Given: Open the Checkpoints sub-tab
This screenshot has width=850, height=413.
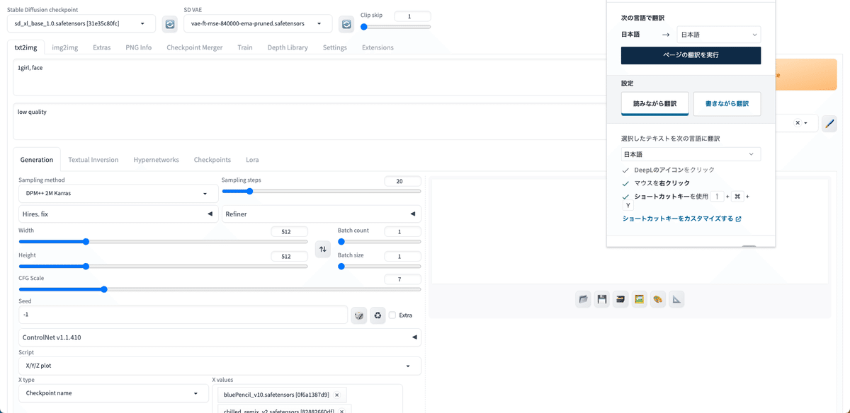Looking at the screenshot, I should (212, 160).
